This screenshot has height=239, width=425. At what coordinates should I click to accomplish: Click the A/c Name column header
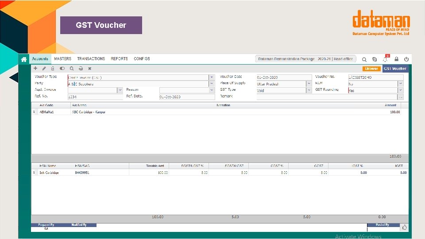pyautogui.click(x=79, y=105)
